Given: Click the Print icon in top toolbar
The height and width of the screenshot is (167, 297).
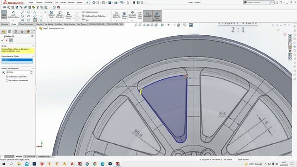Looking at the screenshot, I should [116, 2].
